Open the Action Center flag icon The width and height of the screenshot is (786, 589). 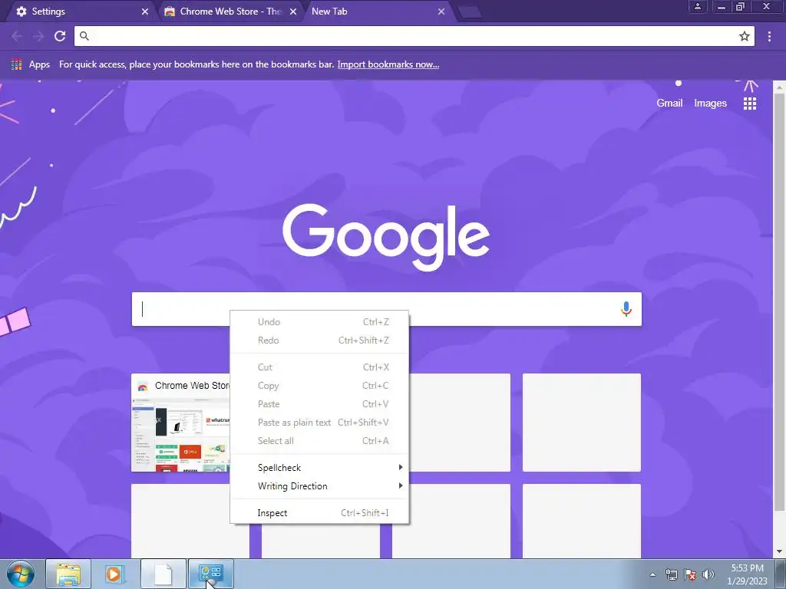click(x=690, y=574)
